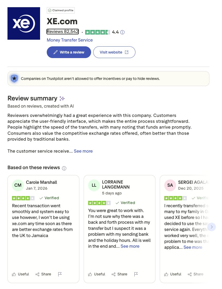Screen dimensions: 222x289
Task: Click the Claimed profile badge
Action: coord(61,10)
